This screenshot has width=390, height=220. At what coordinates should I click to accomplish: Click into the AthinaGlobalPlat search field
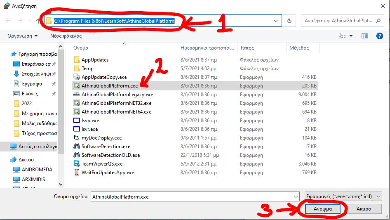point(338,21)
